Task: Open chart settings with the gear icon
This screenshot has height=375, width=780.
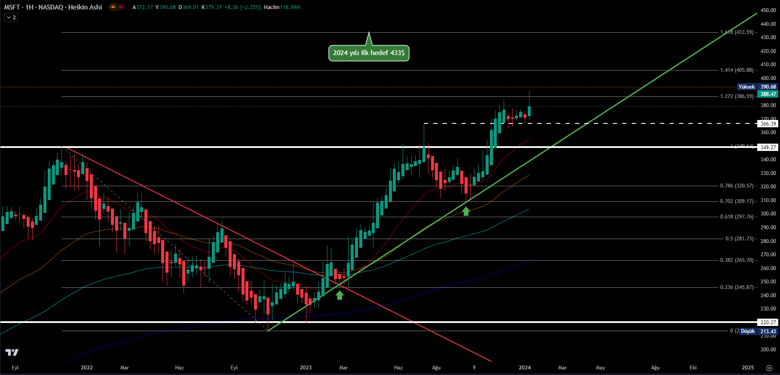Action: pos(769,368)
